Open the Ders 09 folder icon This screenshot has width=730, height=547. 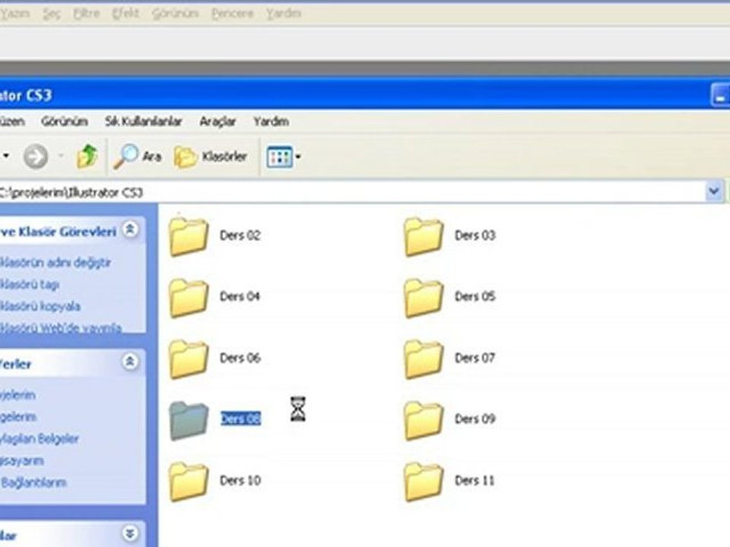(x=424, y=420)
